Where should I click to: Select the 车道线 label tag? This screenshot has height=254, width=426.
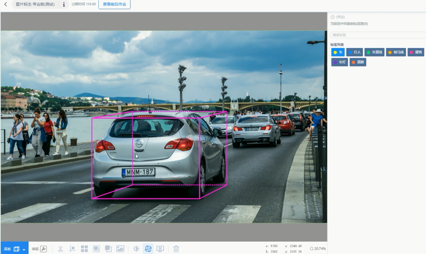[x=374, y=52]
